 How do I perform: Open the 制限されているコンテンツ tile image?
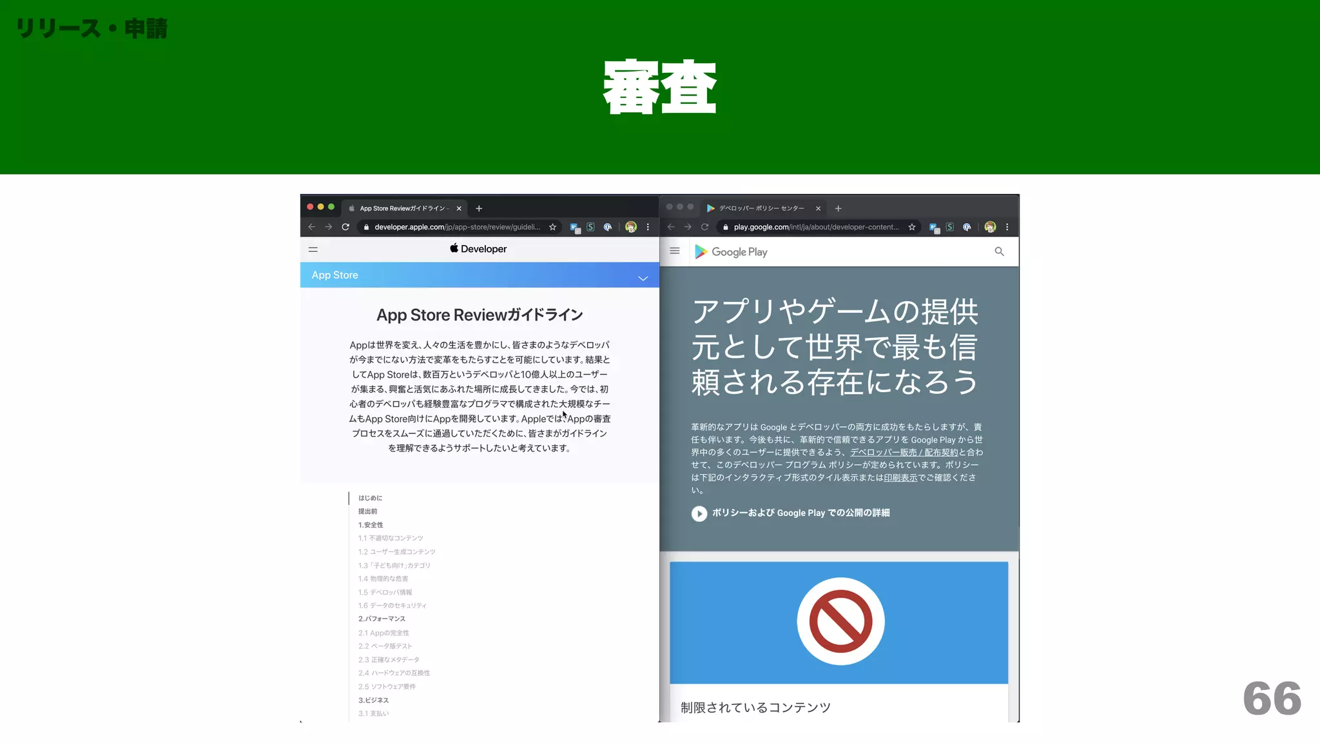coord(839,622)
